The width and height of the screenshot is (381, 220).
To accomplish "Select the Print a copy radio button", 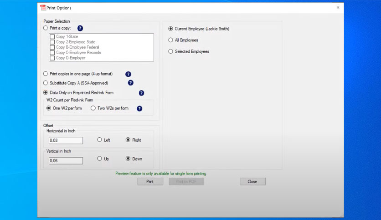I will click(46, 28).
